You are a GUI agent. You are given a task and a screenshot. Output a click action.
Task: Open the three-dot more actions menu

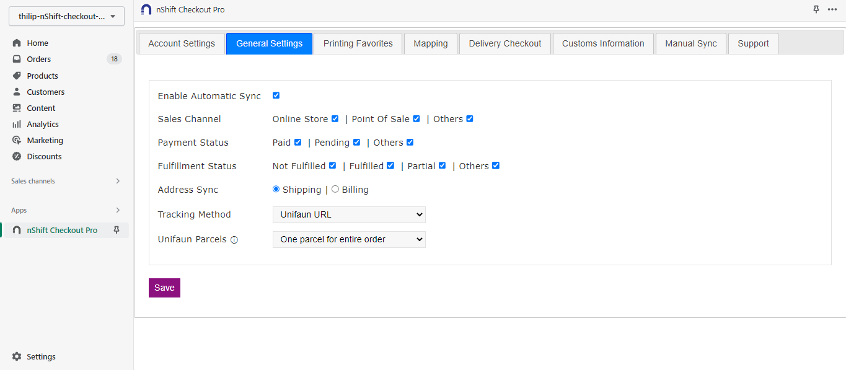point(832,9)
